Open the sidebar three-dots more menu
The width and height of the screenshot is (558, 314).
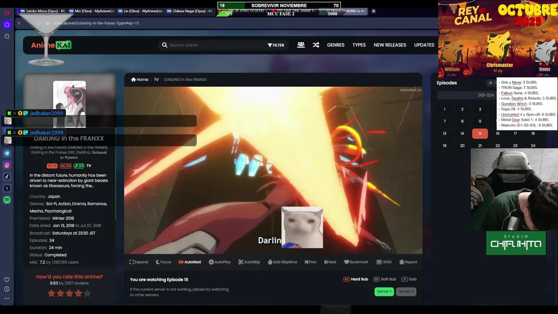tap(7, 299)
